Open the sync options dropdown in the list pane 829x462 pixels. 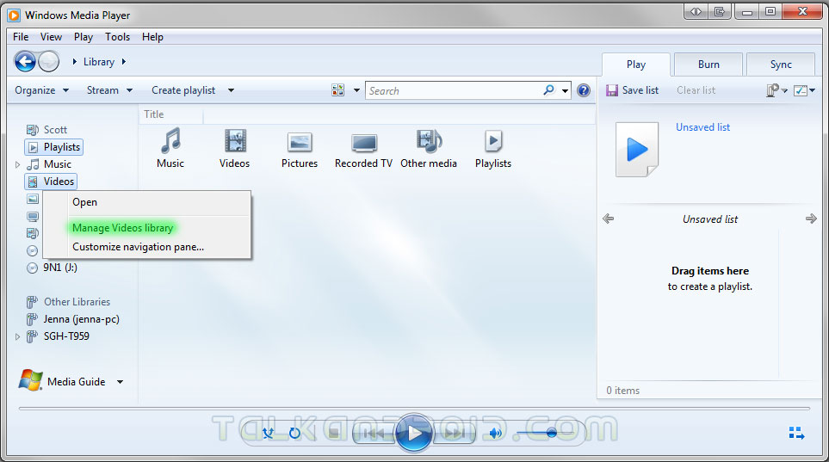pos(776,90)
